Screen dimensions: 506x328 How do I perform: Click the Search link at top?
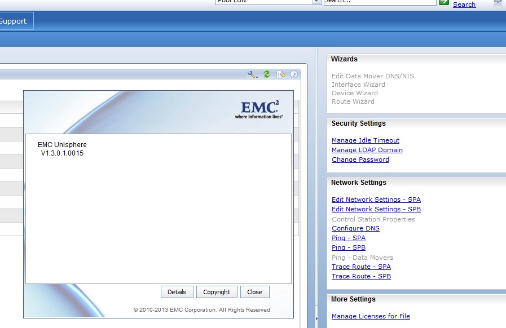pos(464,5)
